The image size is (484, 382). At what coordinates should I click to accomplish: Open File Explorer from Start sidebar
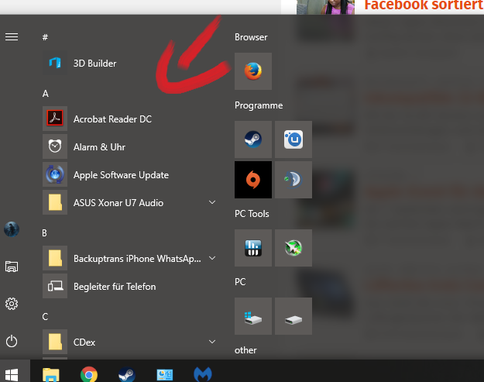[x=12, y=267]
